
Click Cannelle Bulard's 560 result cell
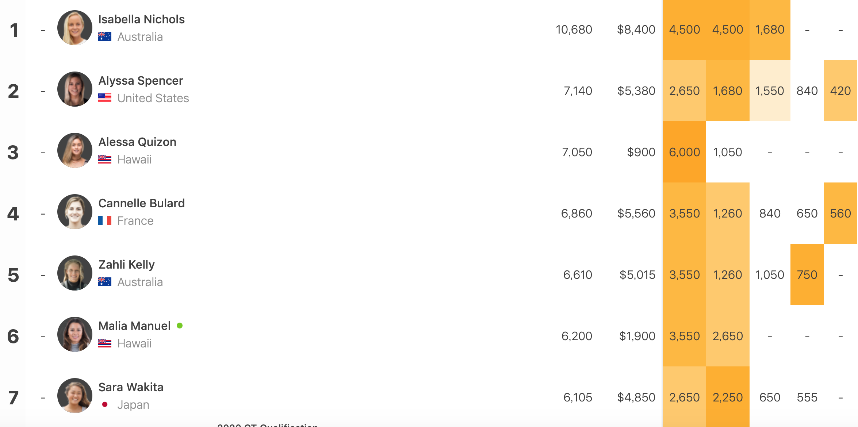(x=840, y=213)
